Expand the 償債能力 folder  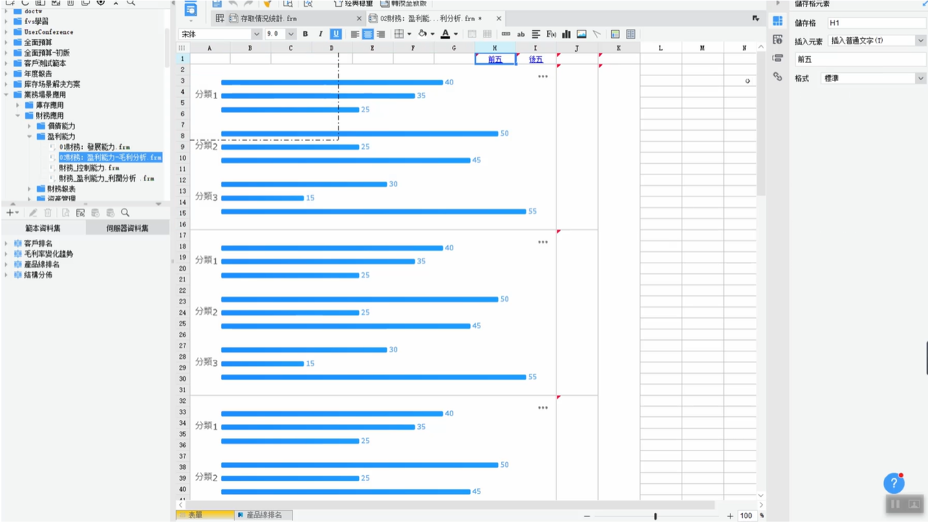click(x=30, y=126)
